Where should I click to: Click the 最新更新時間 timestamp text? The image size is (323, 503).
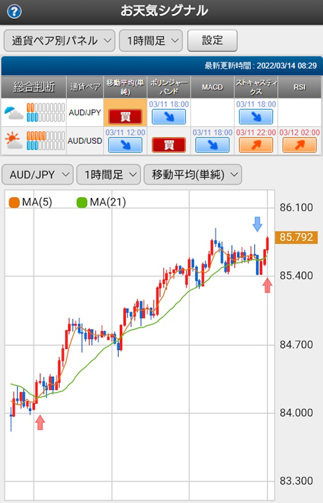(x=261, y=66)
